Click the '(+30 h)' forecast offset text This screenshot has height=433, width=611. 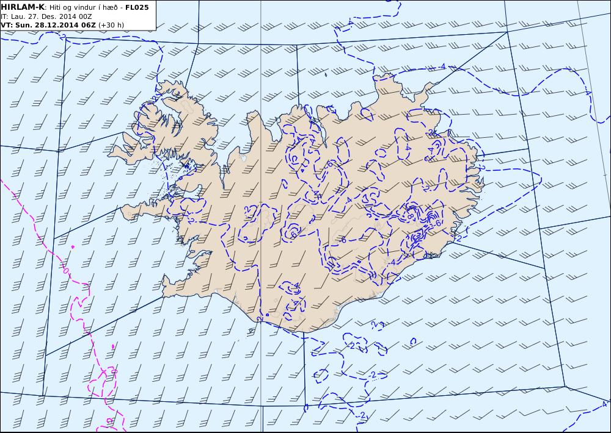[x=111, y=25]
